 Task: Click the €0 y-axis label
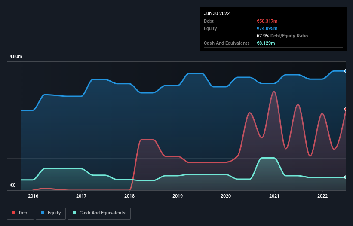[x=13, y=185]
